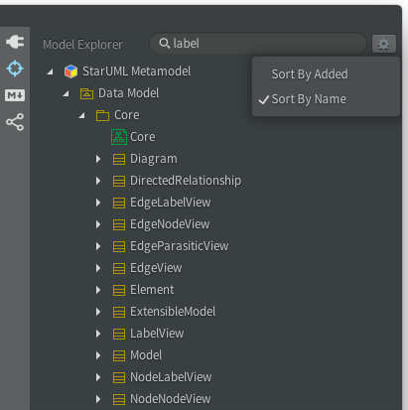Choose Sort By Name option
This screenshot has height=410, width=408.
point(326,99)
